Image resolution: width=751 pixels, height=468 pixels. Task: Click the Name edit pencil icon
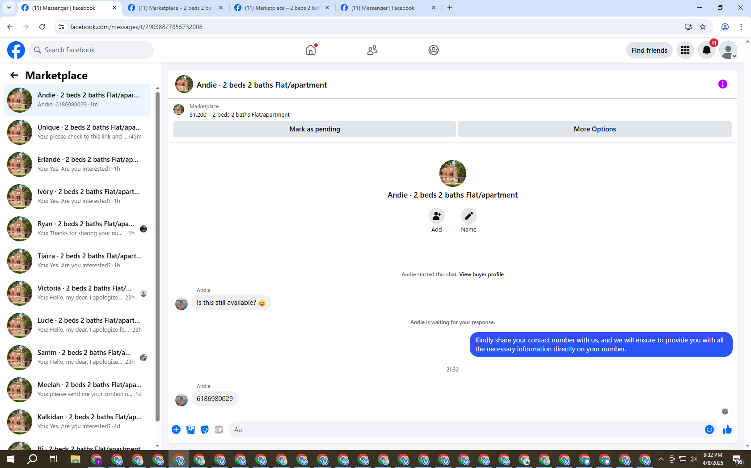[469, 216]
